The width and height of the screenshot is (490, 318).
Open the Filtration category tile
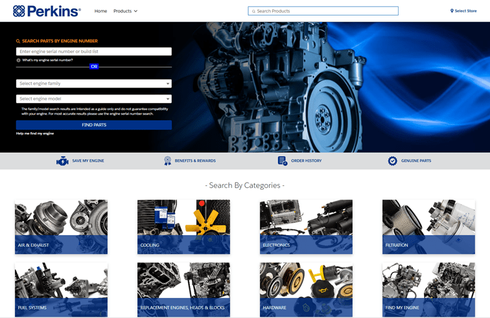point(428,227)
